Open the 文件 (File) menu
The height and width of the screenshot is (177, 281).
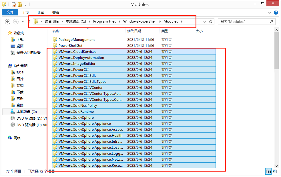(10, 12)
